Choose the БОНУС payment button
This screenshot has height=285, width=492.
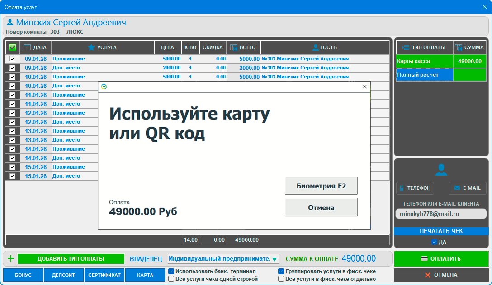click(23, 275)
